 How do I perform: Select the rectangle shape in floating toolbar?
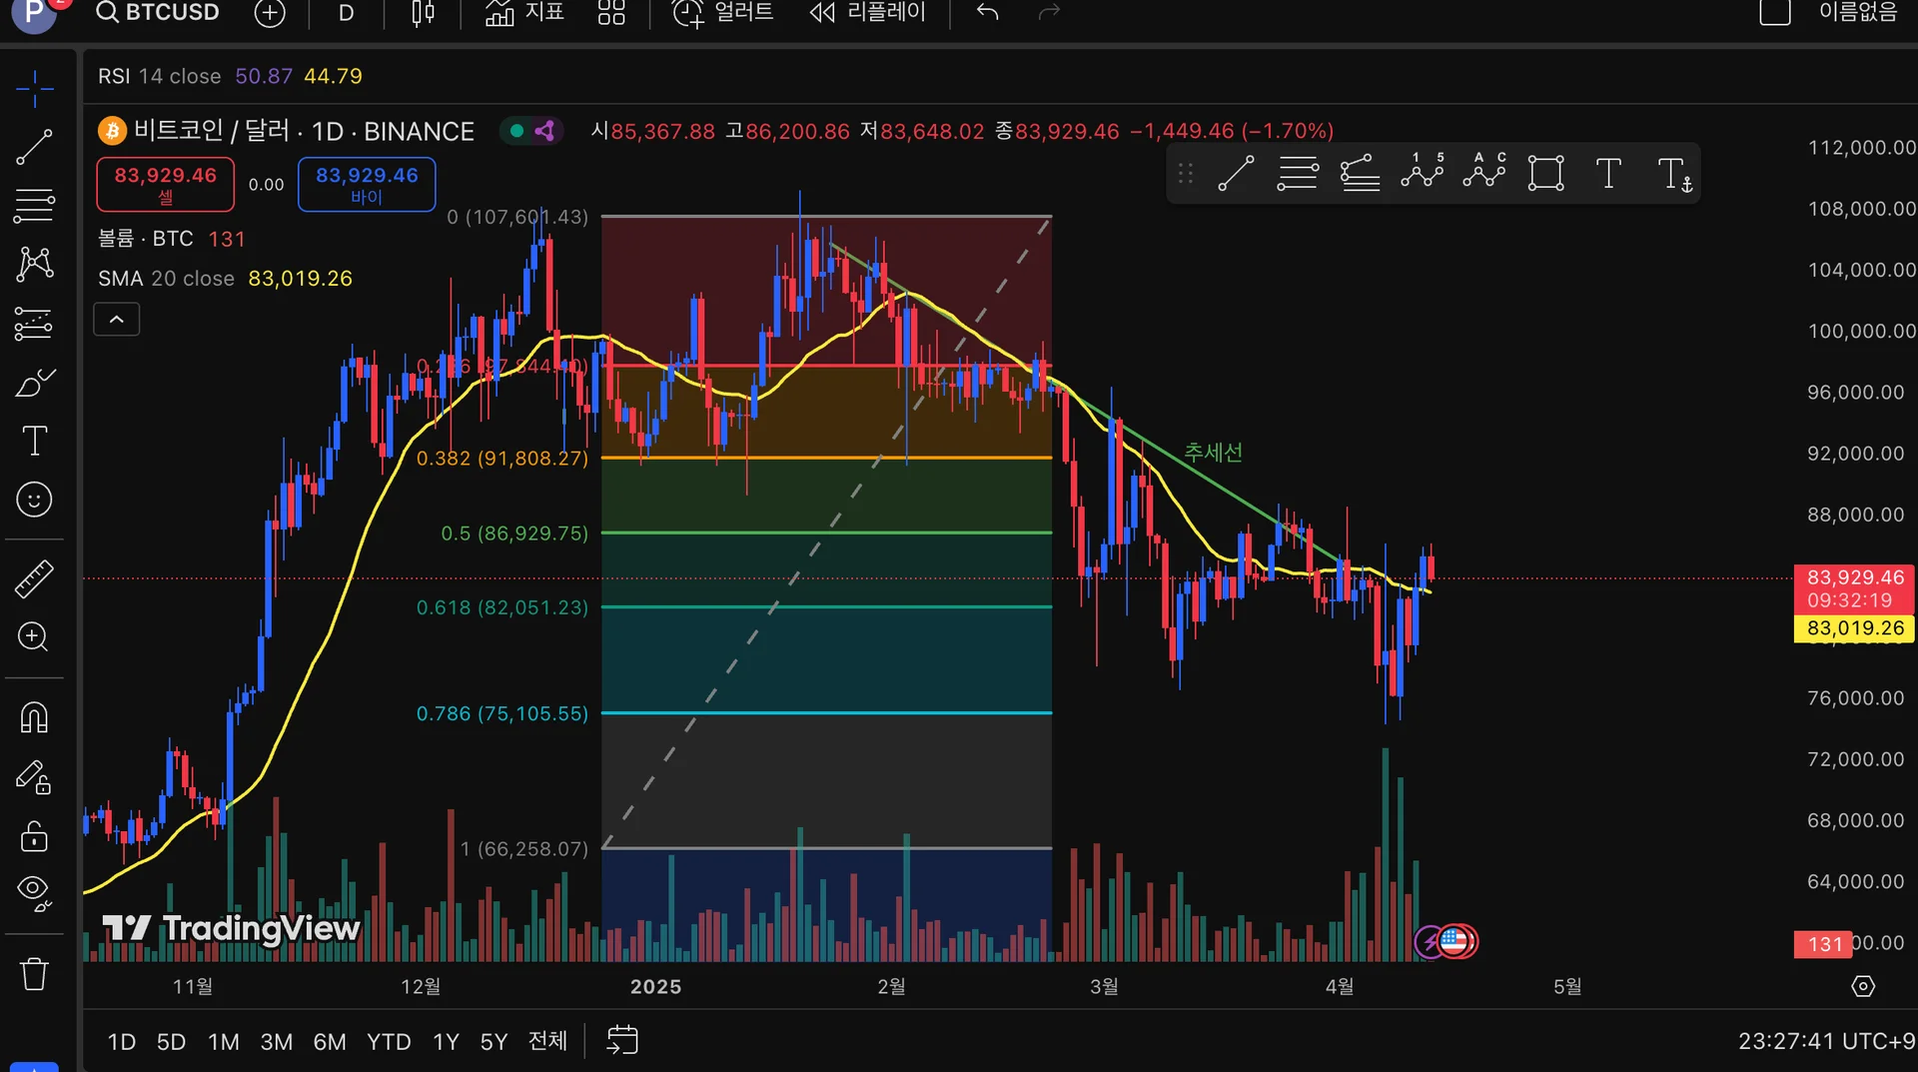coord(1545,174)
